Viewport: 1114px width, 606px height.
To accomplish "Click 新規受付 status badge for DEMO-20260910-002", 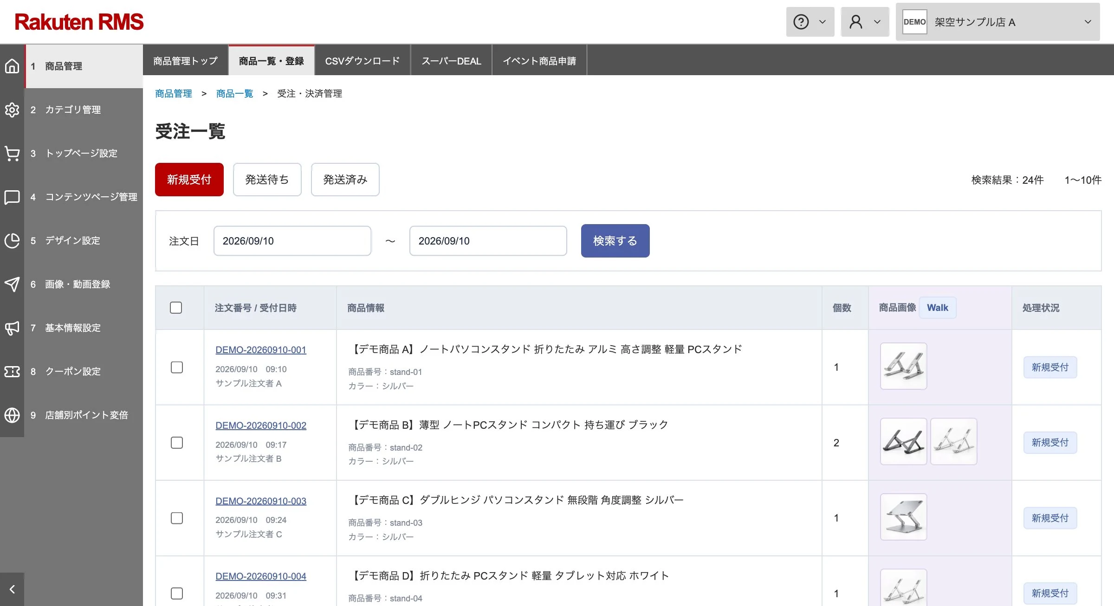I will click(1050, 443).
